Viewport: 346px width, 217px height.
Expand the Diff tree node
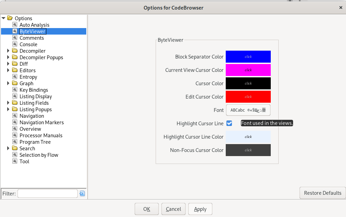click(8, 64)
